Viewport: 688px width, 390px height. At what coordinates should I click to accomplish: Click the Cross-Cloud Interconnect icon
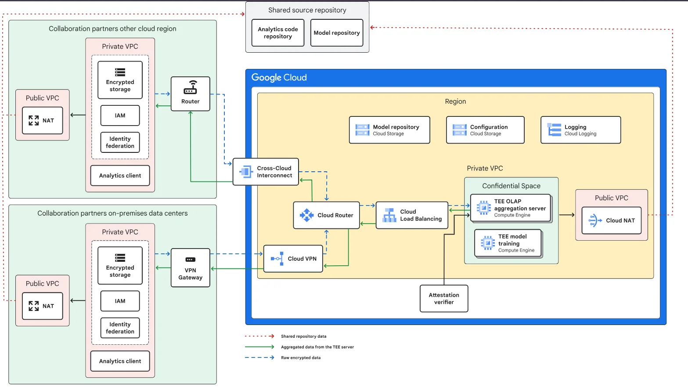pos(246,172)
